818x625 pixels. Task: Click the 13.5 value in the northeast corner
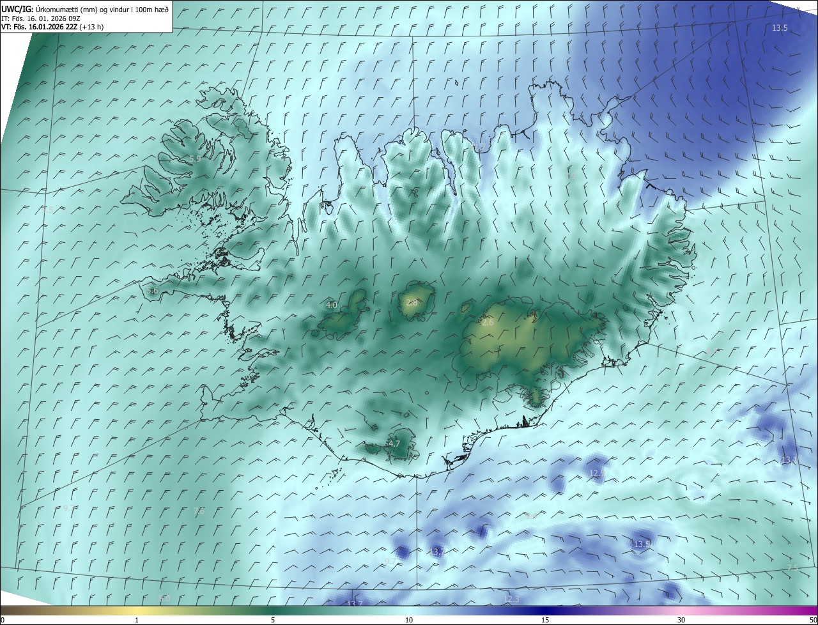click(x=780, y=28)
